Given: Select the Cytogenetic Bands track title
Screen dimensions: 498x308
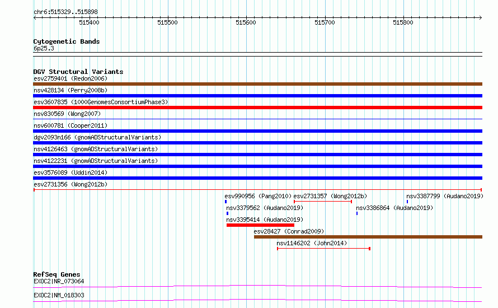Looking at the screenshot, I should point(67,41).
